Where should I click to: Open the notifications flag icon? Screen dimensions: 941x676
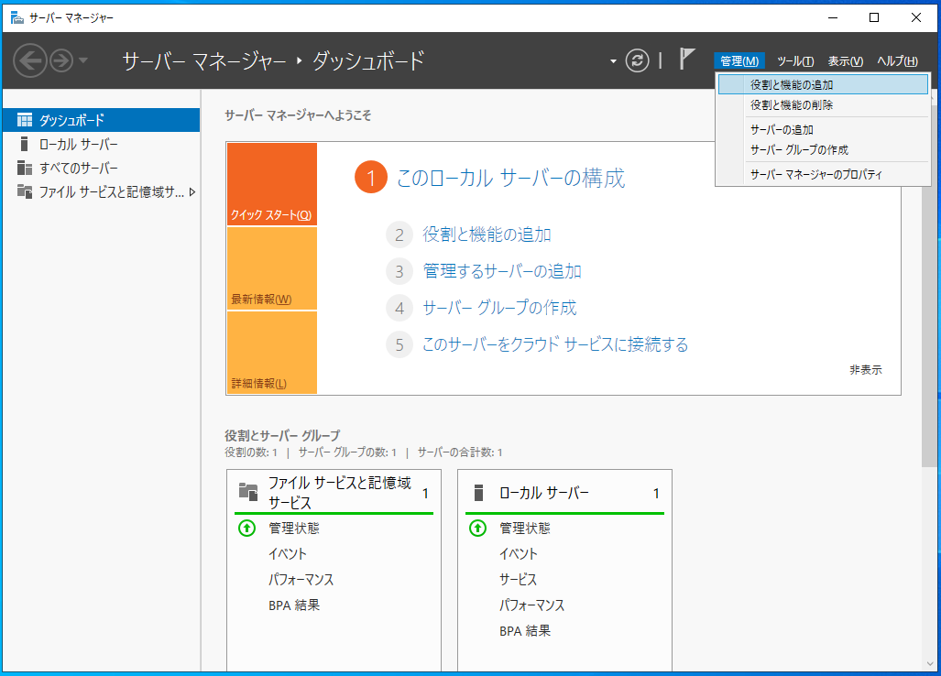coord(686,59)
